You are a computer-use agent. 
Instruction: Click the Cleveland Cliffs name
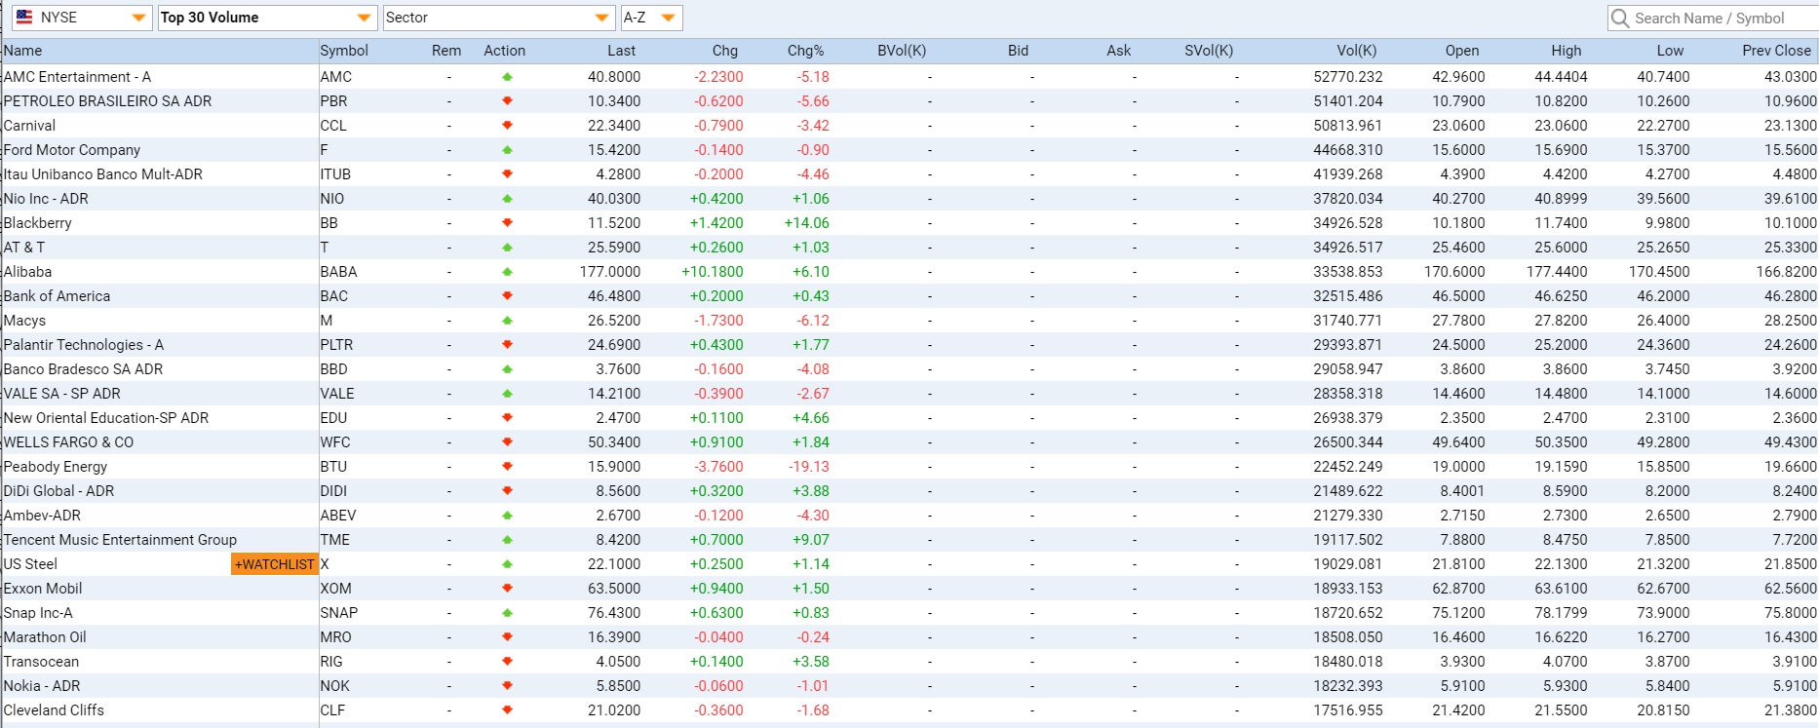(54, 710)
